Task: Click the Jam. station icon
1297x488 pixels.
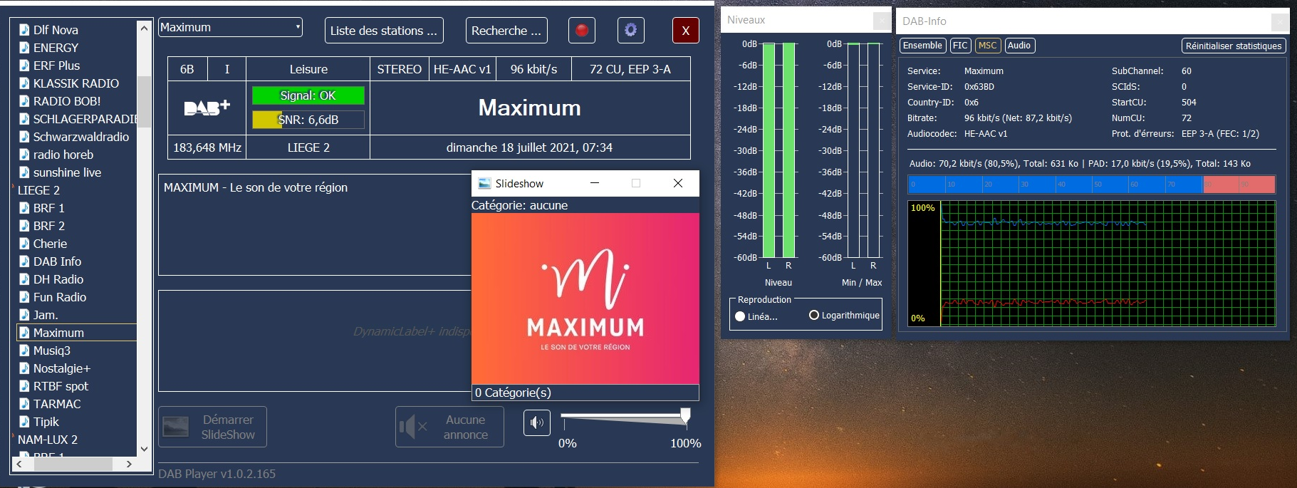Action: coord(24,315)
